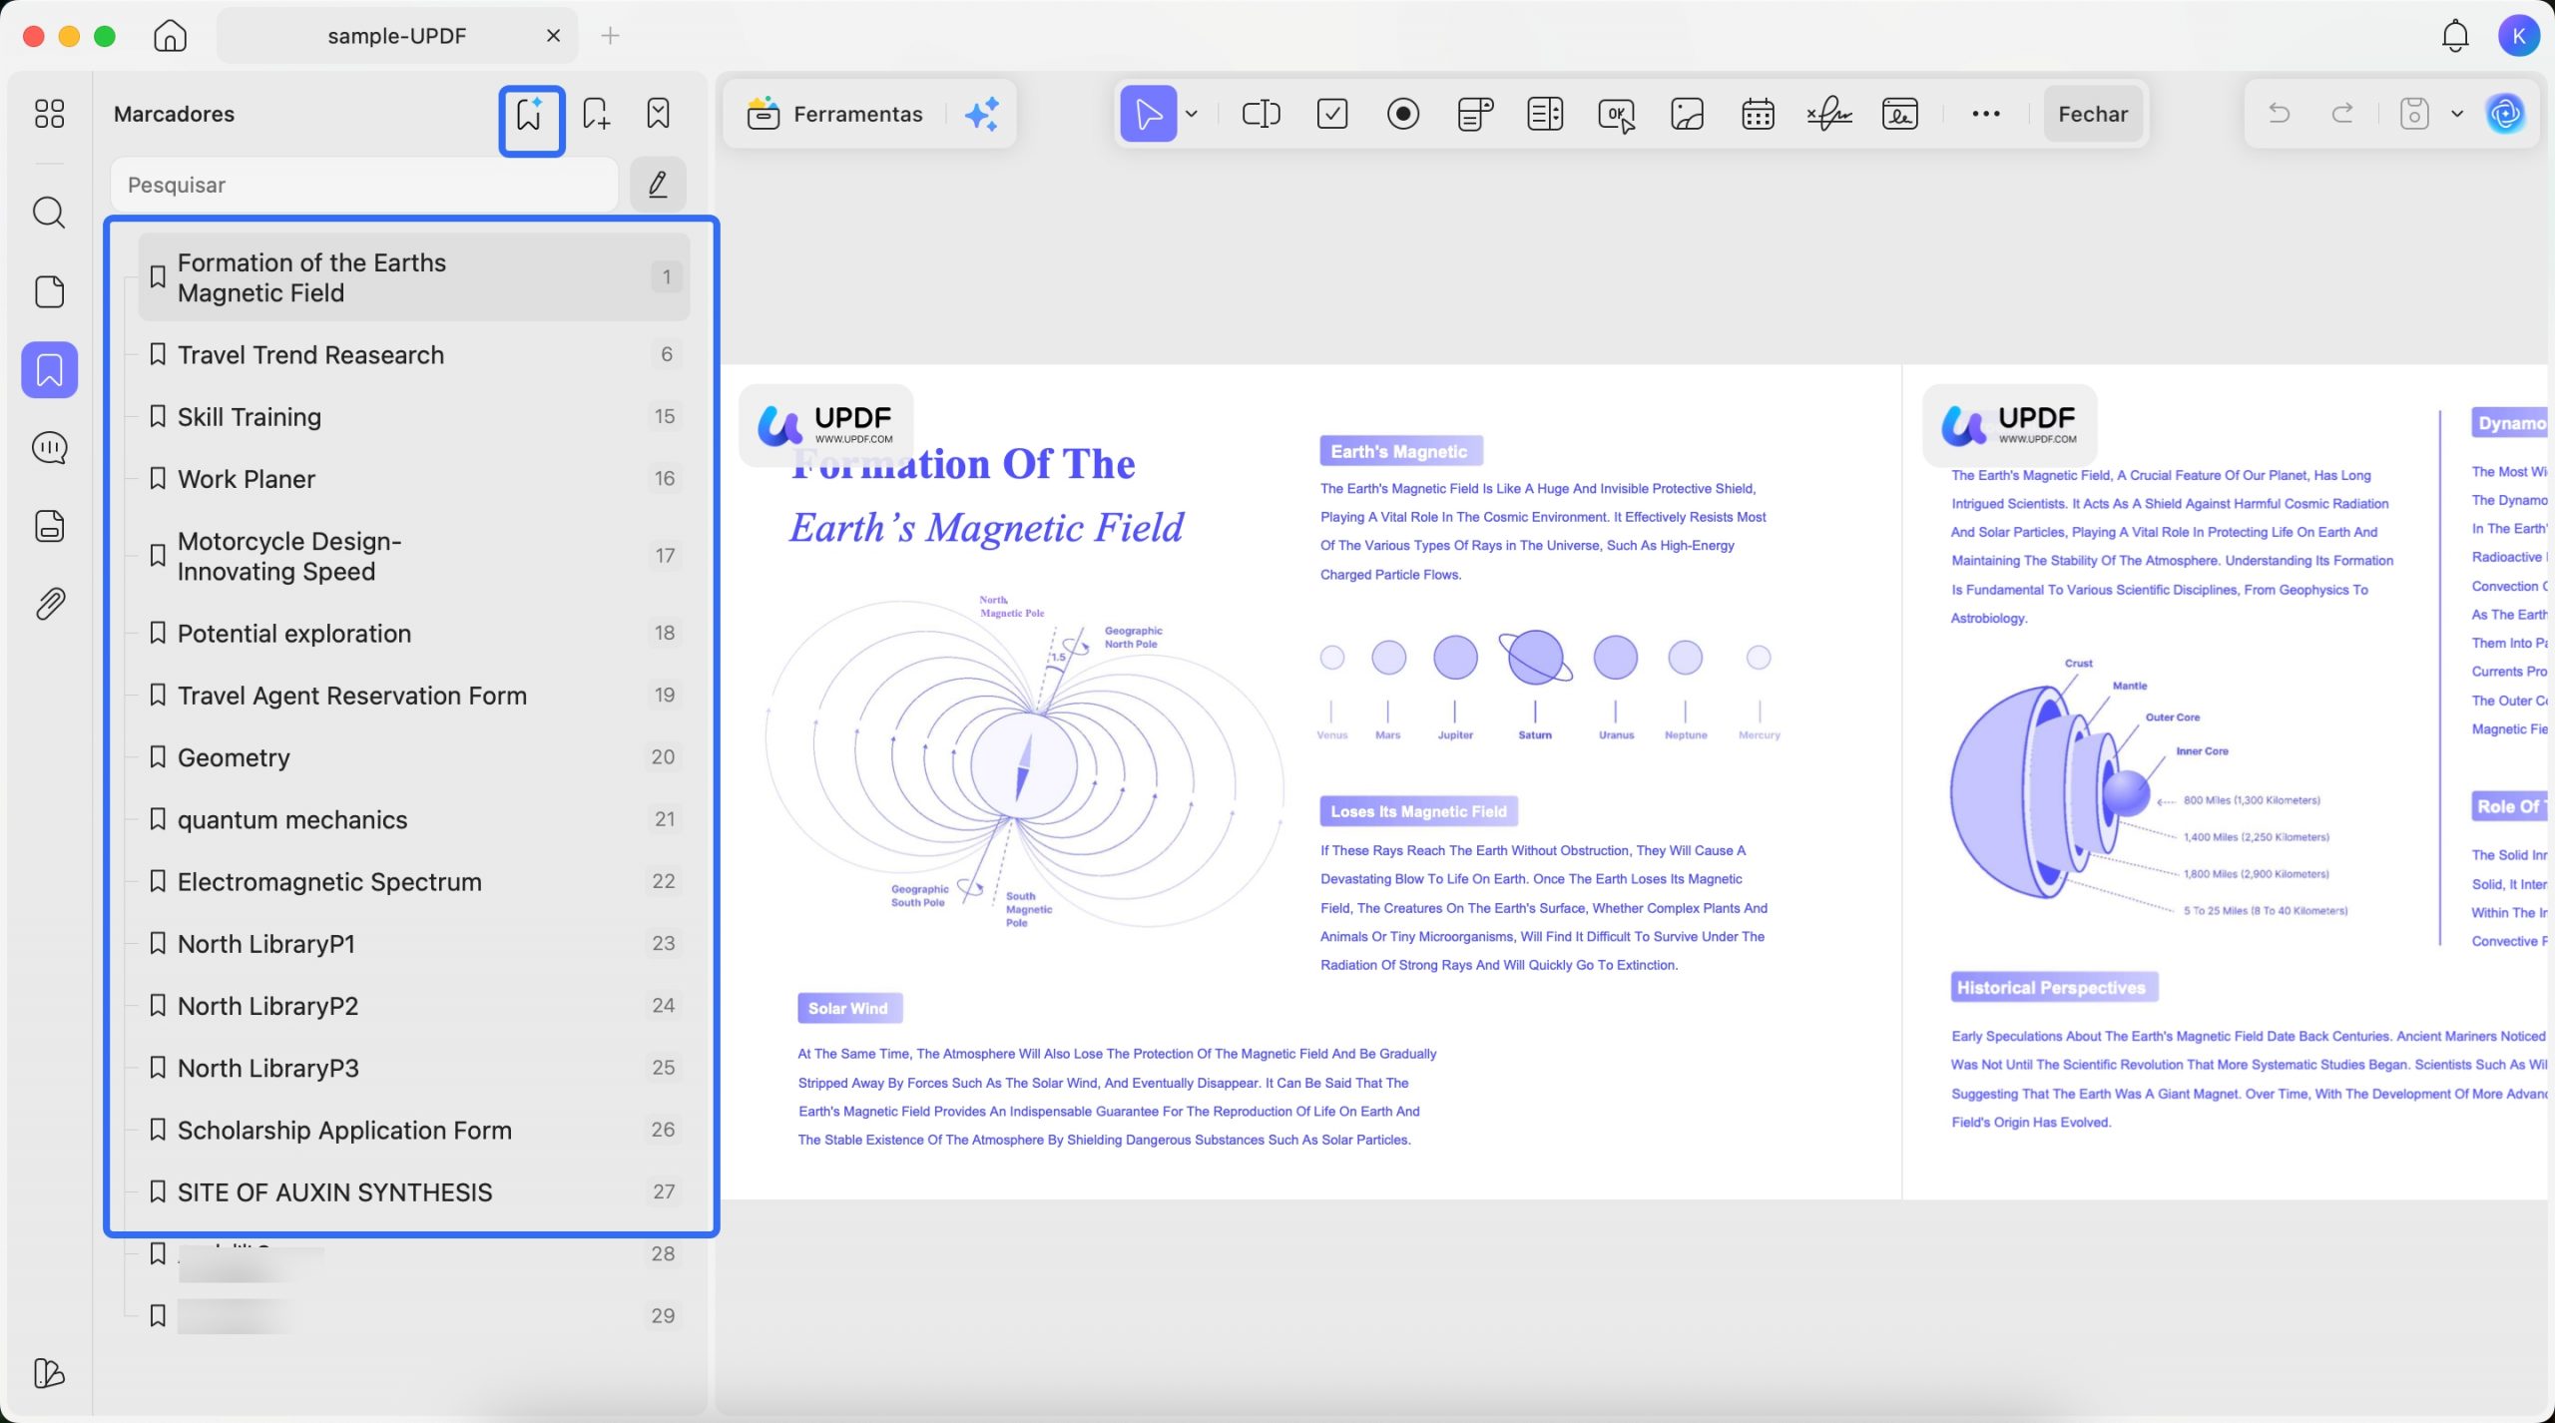Click the Pesquisar bookmark search field
2555x1423 pixels.
tap(364, 185)
